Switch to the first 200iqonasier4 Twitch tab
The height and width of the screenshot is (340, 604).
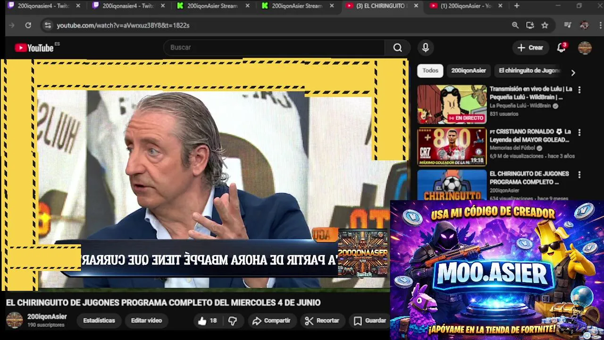pyautogui.click(x=43, y=6)
